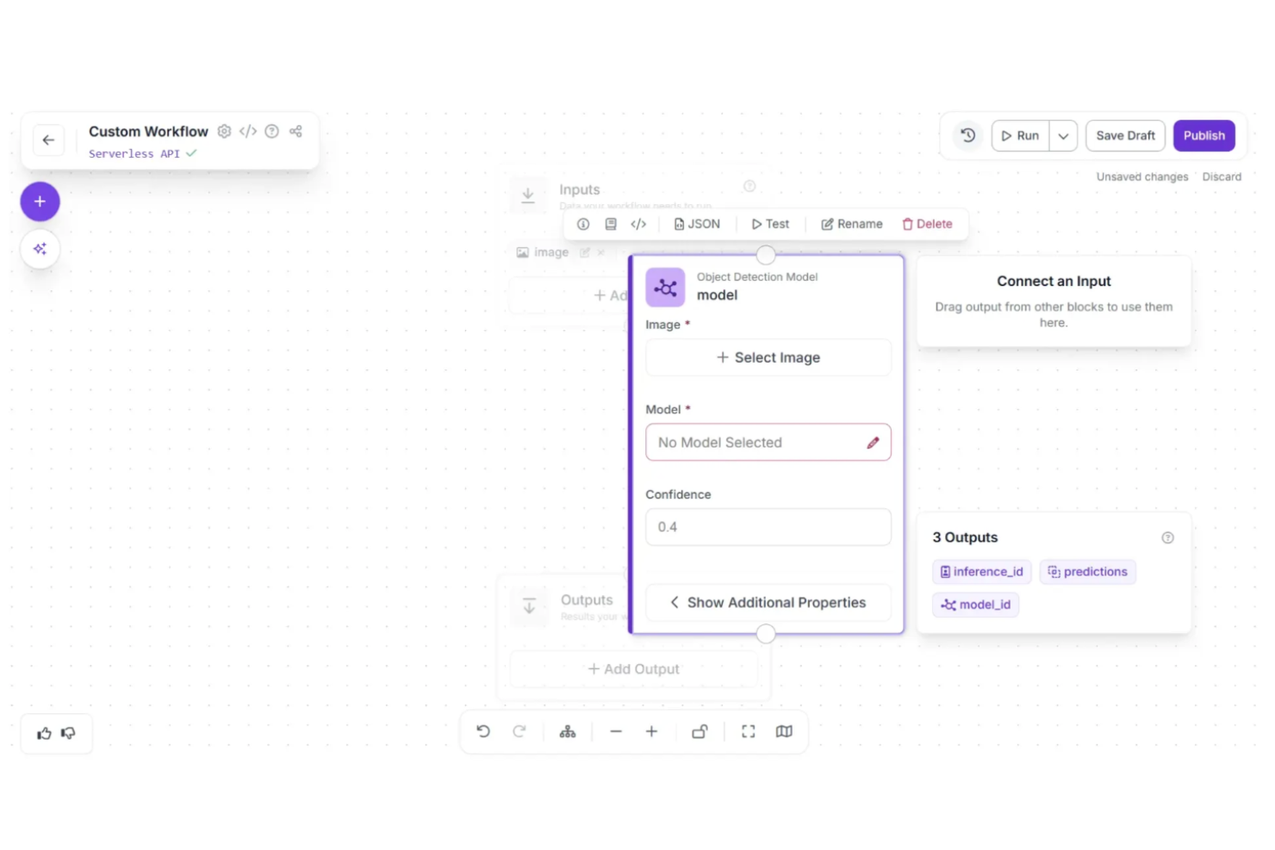Edit the model with the pencil icon
This screenshot has width=1275, height=850.
[873, 442]
